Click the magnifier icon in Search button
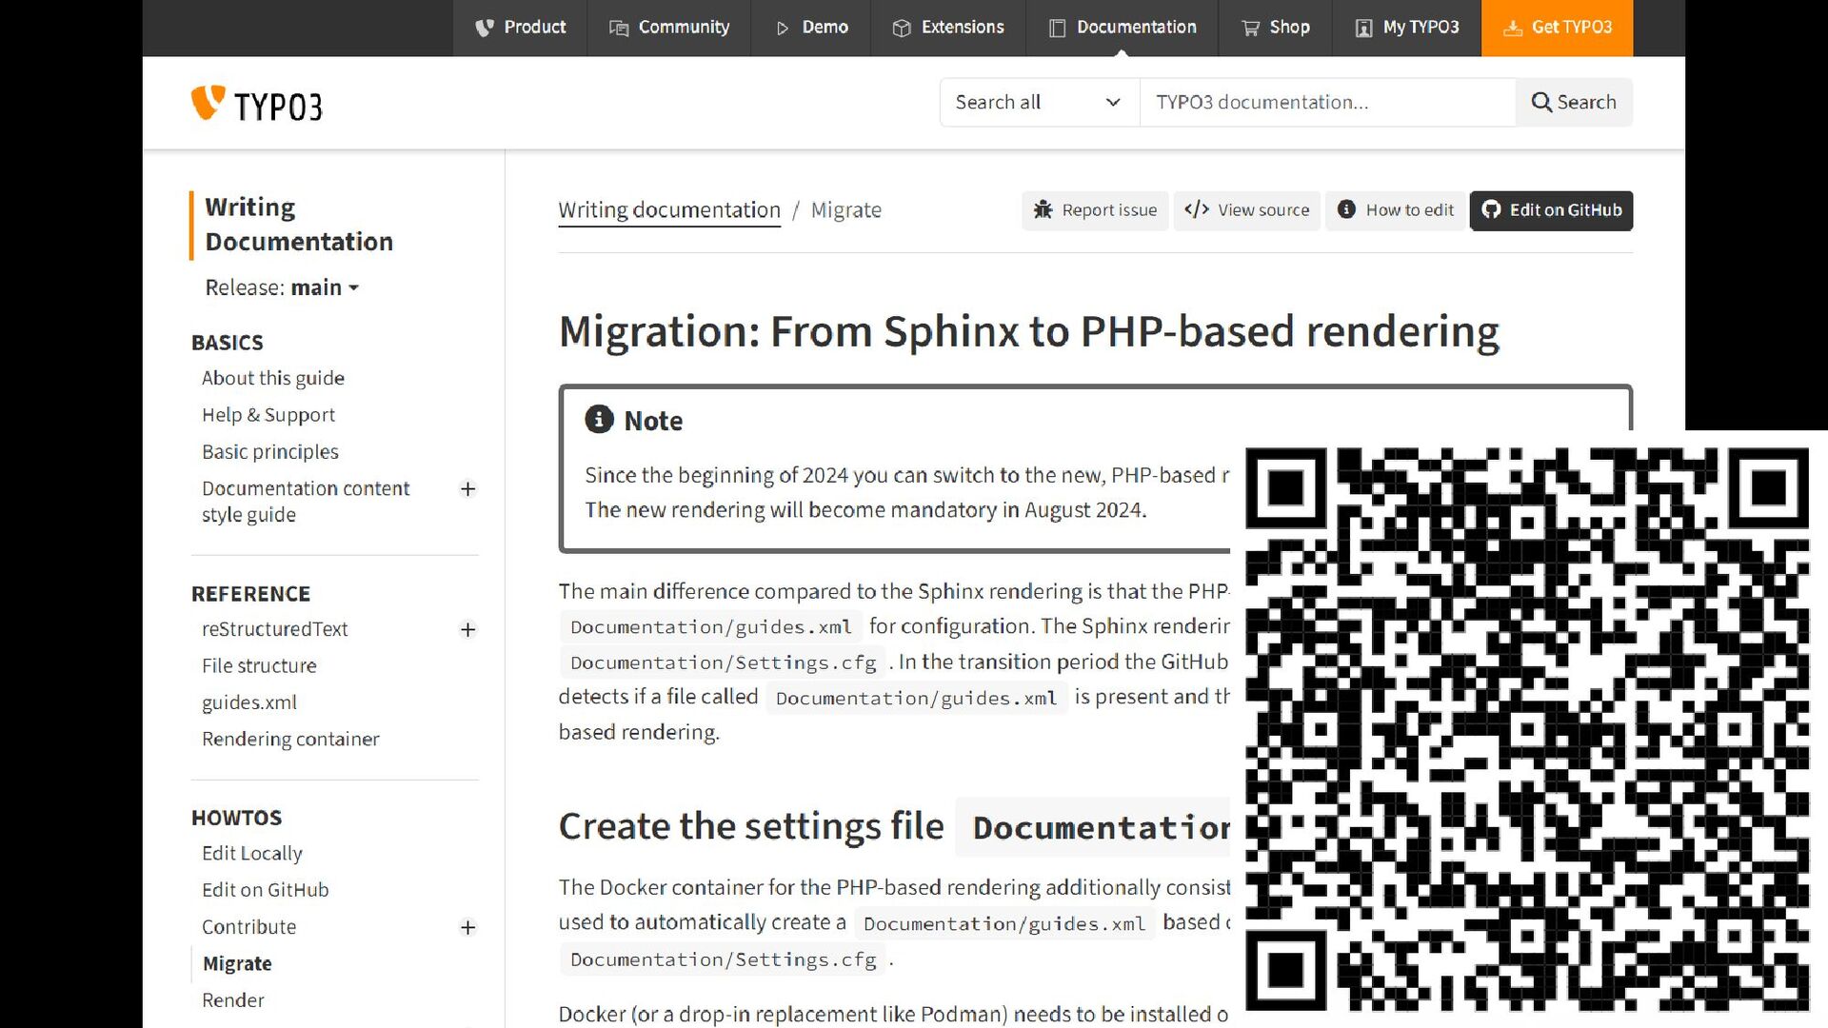 (1541, 102)
